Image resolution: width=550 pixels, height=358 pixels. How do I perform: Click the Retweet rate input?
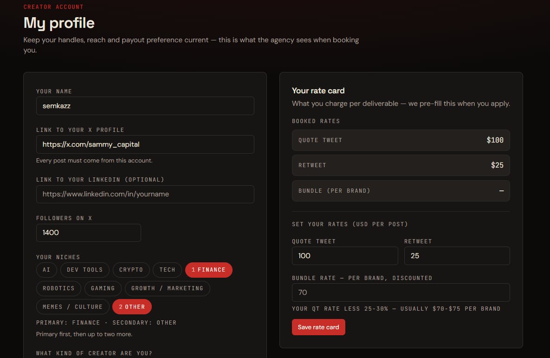coord(457,256)
